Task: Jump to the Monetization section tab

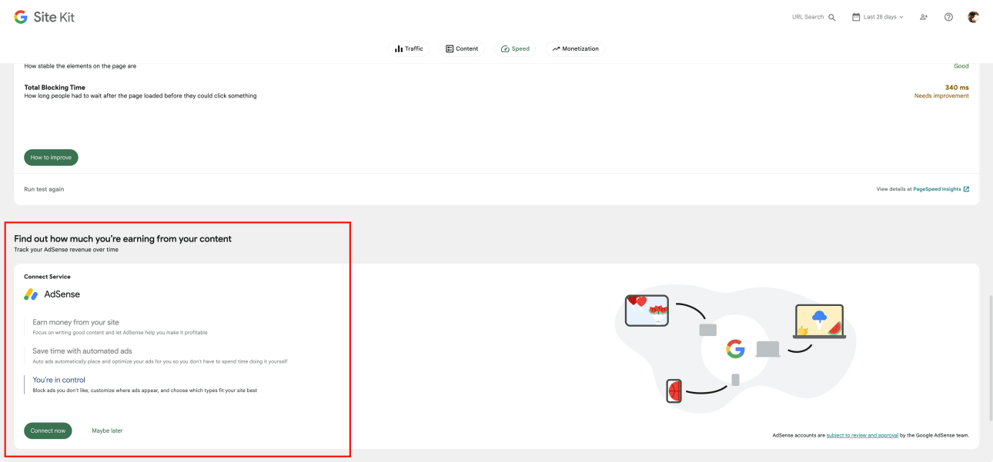Action: pyautogui.click(x=575, y=48)
